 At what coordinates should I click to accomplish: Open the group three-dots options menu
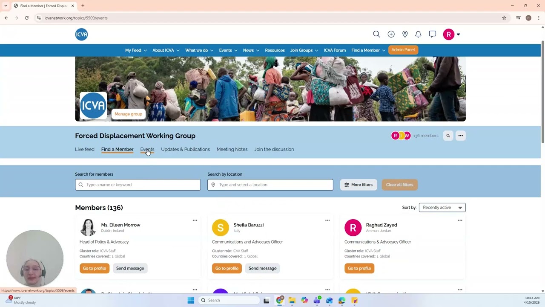pyautogui.click(x=460, y=136)
